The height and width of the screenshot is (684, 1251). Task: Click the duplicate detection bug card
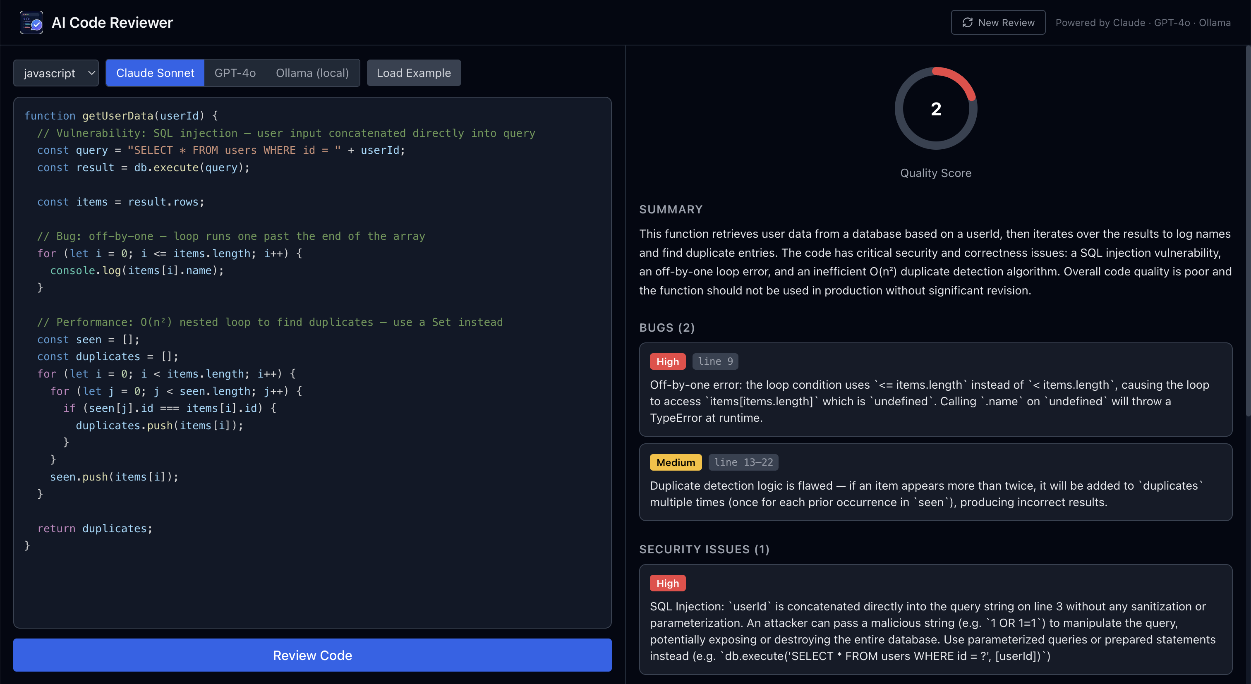coord(935,482)
